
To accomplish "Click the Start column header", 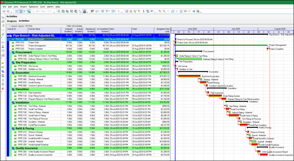I will (x=120, y=30).
